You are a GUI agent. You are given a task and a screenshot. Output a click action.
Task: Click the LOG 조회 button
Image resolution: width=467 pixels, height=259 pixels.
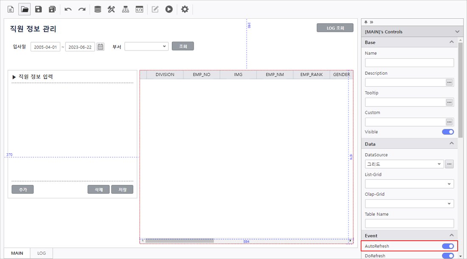tap(335, 28)
